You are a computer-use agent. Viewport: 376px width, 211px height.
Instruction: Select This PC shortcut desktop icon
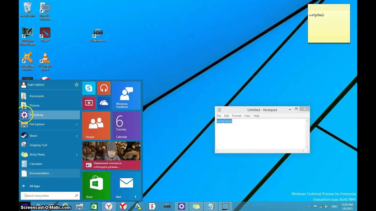[45, 11]
